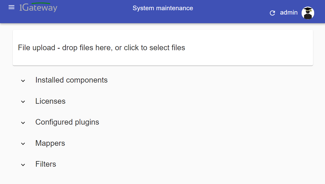The height and width of the screenshot is (184, 325).
Task: Select the Mappers section title
Action: pos(50,143)
